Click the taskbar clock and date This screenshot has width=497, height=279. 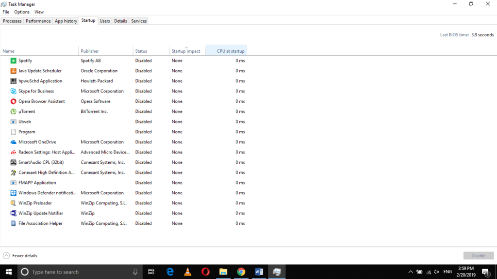click(465, 272)
